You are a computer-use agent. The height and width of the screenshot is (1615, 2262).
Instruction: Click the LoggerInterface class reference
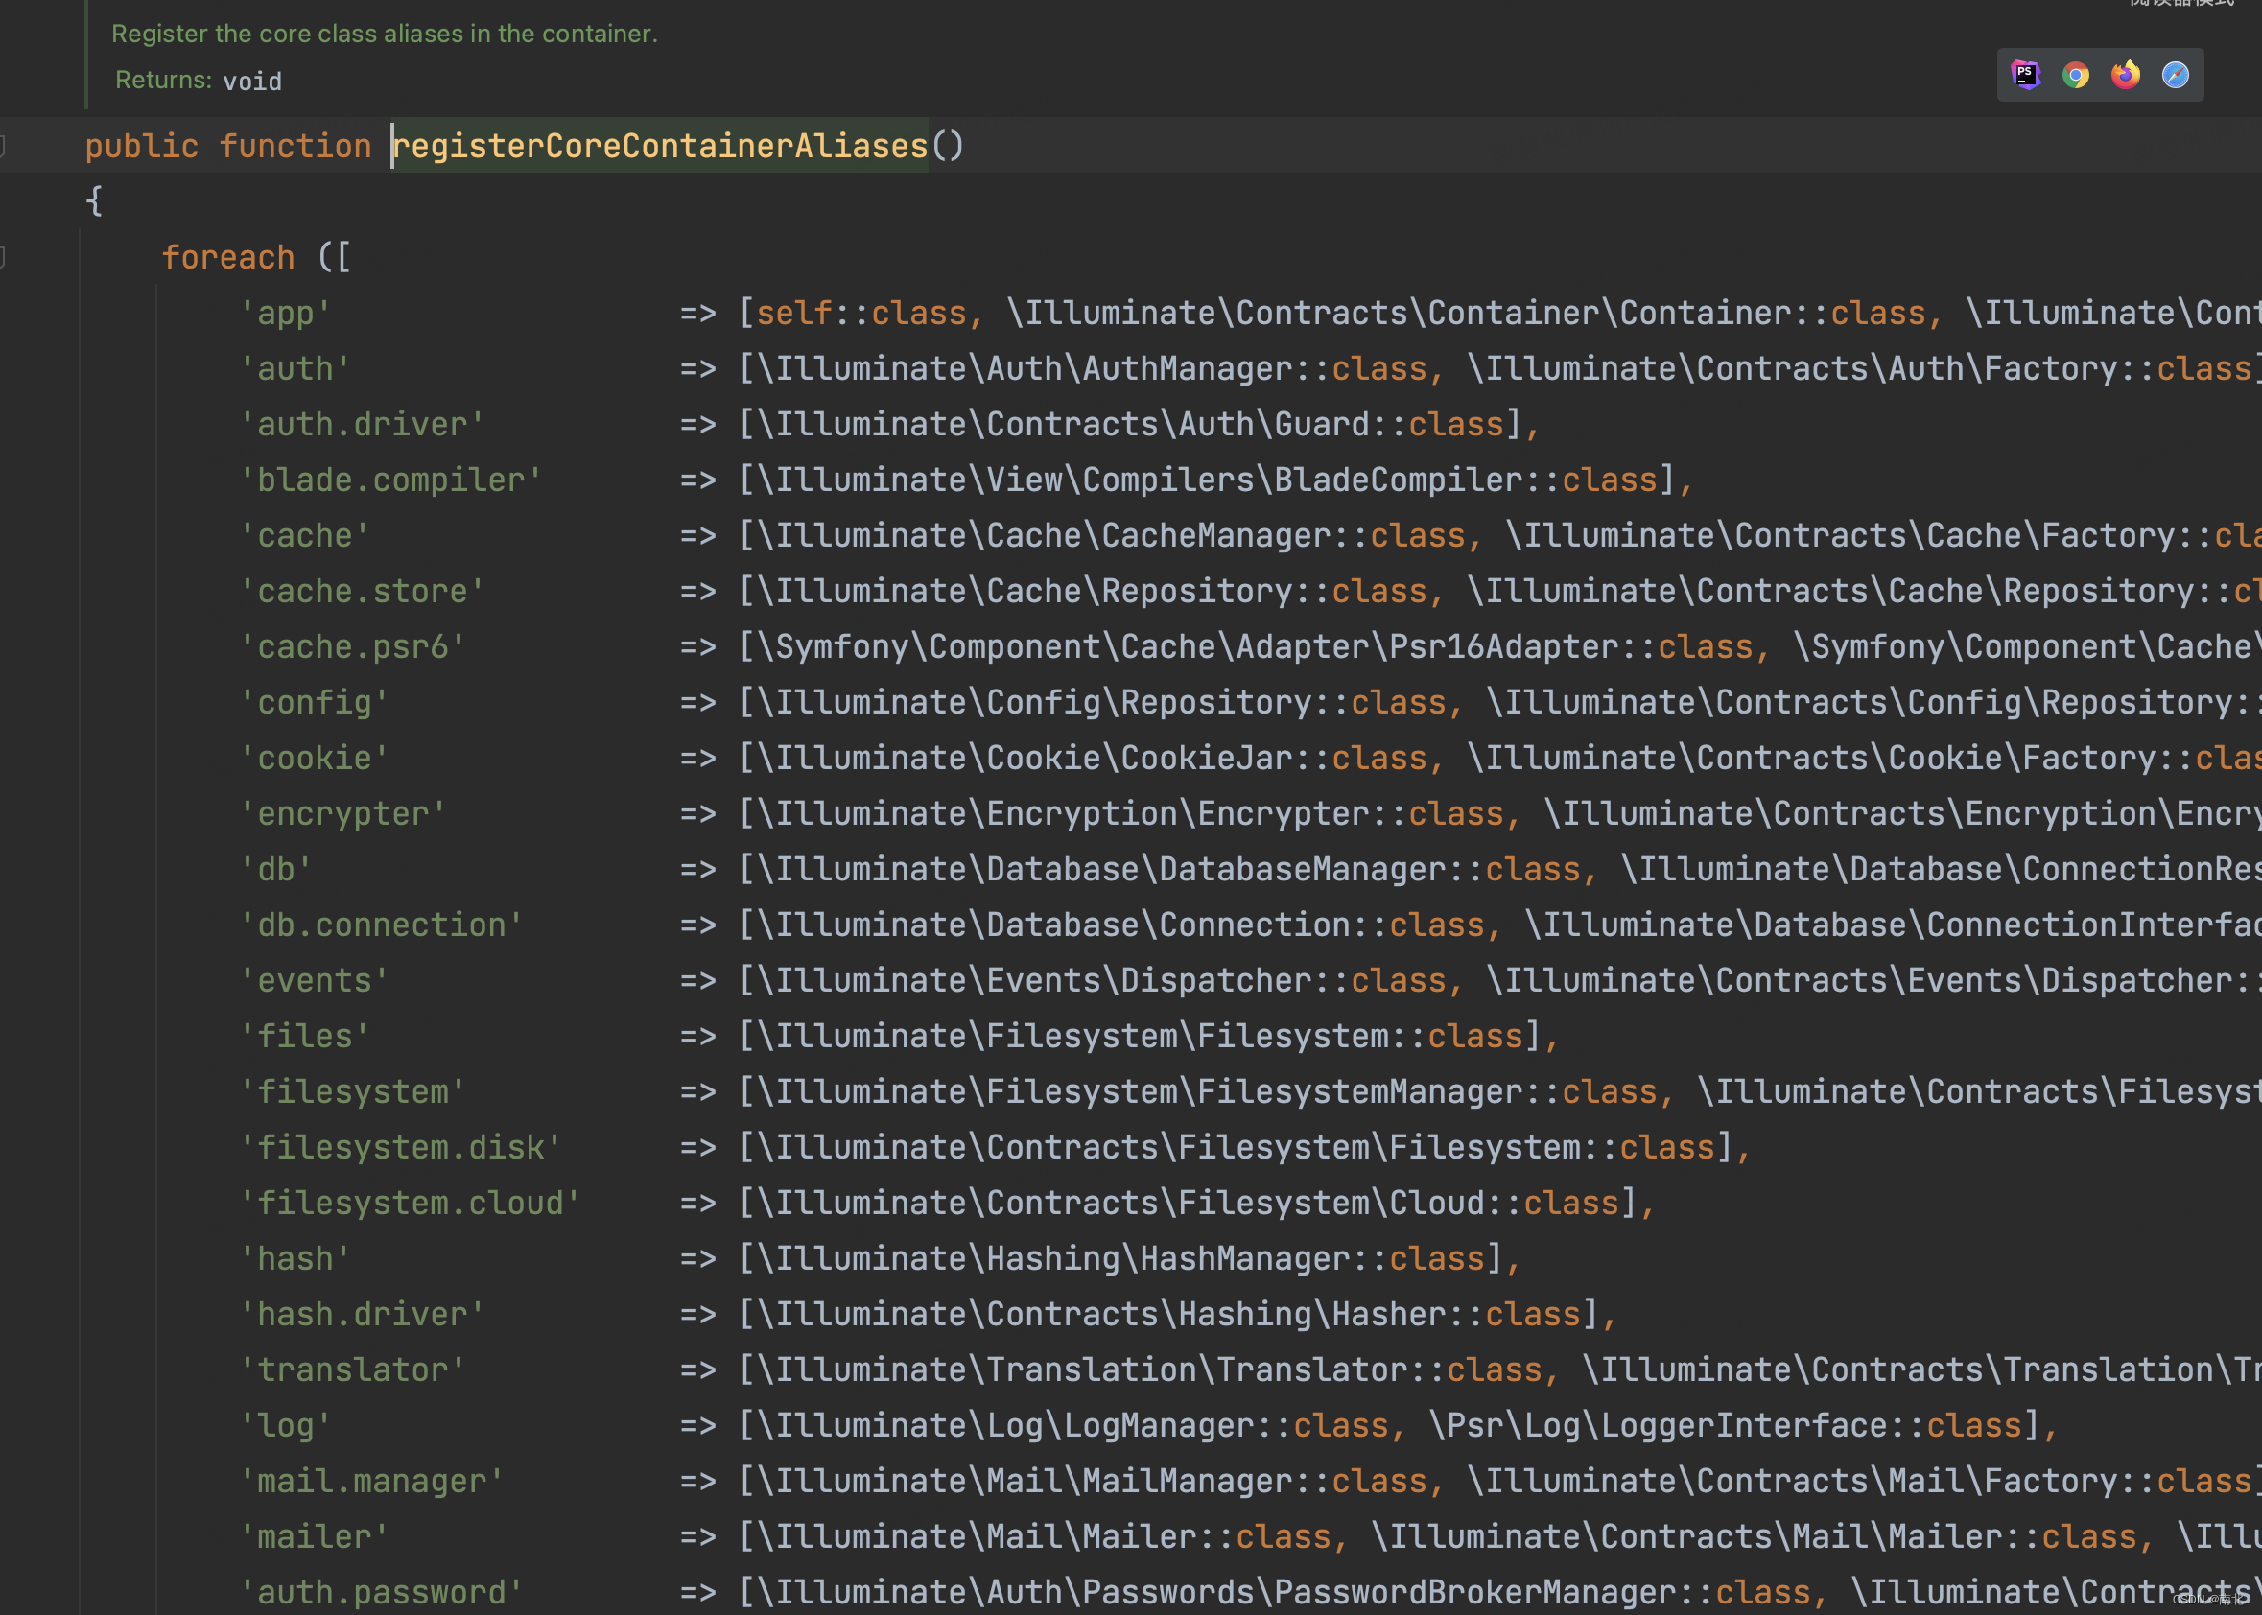1745,1426
